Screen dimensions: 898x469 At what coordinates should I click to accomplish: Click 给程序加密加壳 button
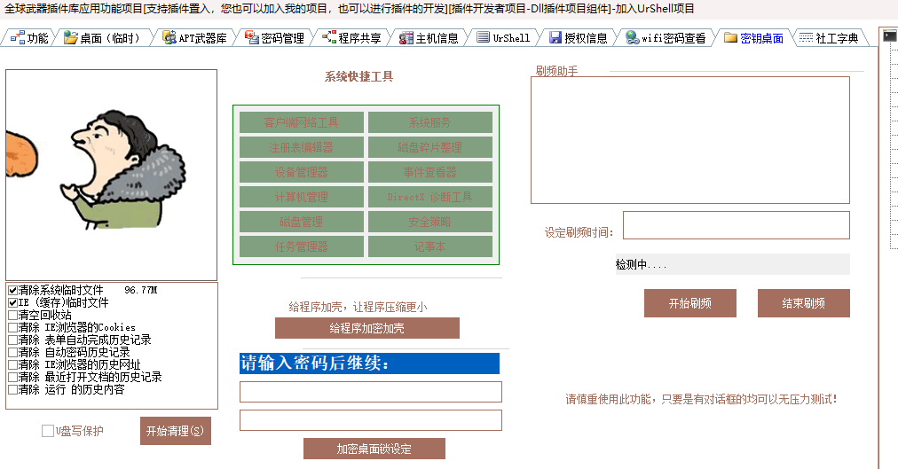[x=367, y=328]
